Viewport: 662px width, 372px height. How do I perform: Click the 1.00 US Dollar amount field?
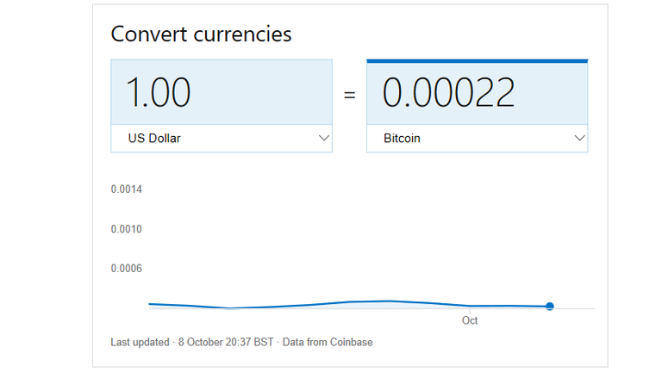coord(222,92)
